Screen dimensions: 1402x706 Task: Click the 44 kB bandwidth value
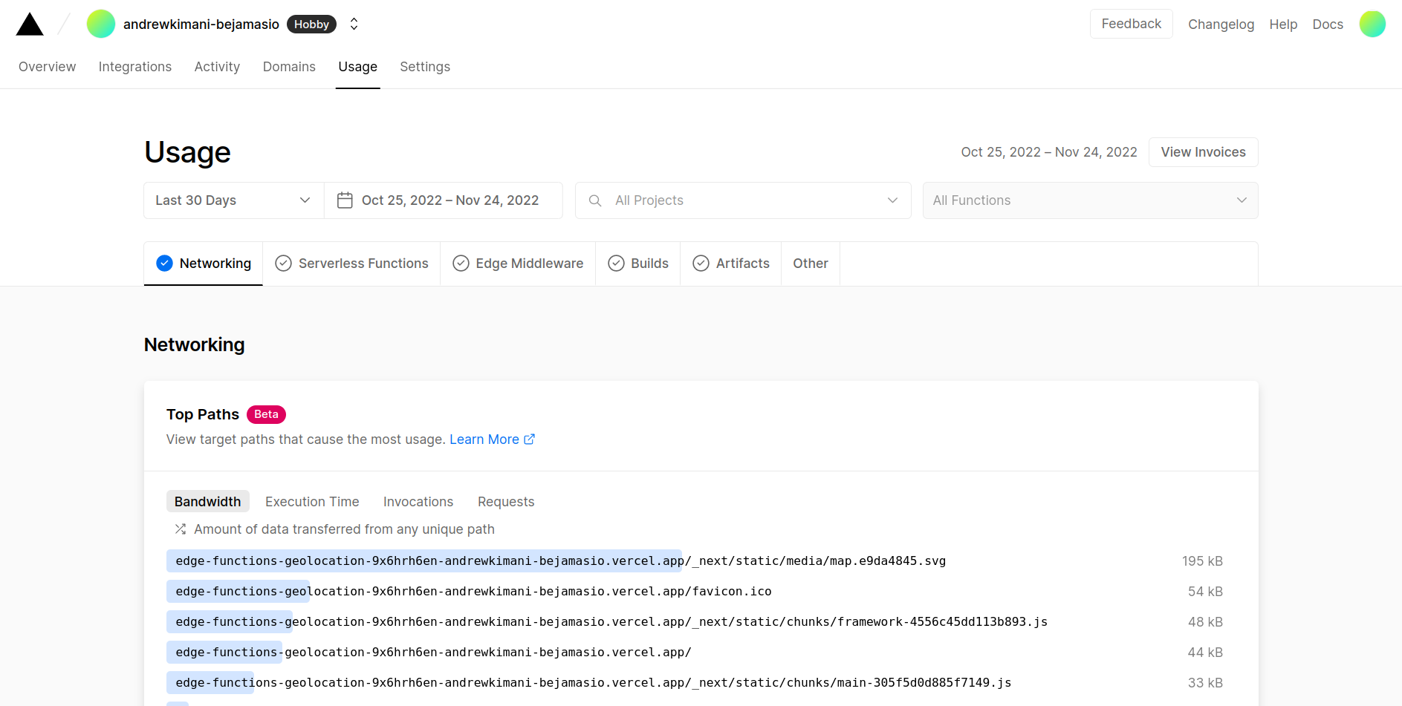pyautogui.click(x=1205, y=653)
